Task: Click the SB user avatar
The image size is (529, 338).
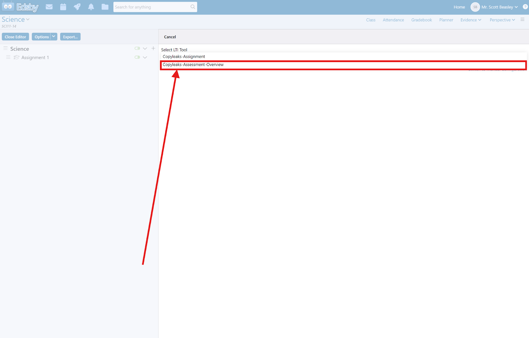Action: (x=475, y=7)
